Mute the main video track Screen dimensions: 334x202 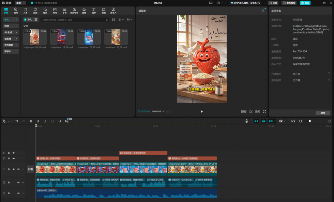coord(18,169)
